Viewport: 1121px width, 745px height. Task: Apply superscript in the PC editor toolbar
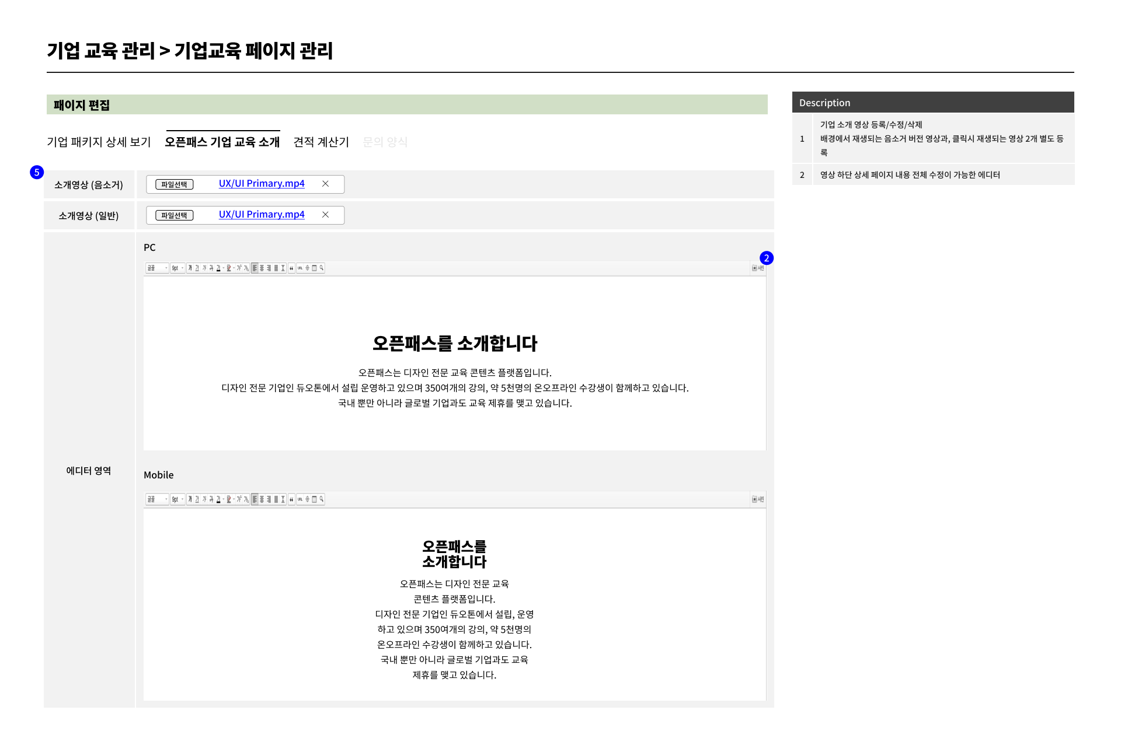239,268
